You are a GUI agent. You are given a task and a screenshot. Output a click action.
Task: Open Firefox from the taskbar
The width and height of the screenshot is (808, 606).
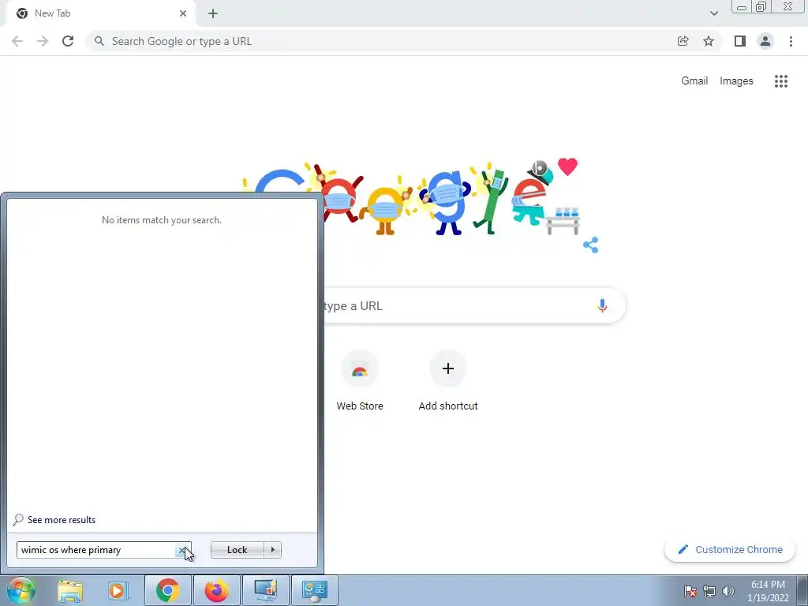click(216, 590)
